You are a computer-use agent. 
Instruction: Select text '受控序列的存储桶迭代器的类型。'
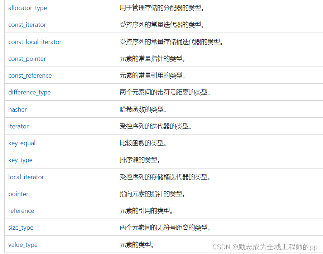click(x=165, y=177)
